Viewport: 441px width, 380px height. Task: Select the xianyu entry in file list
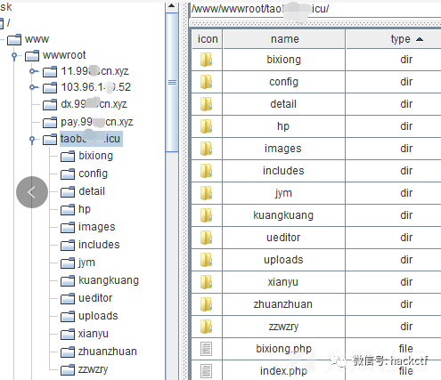coord(283,282)
